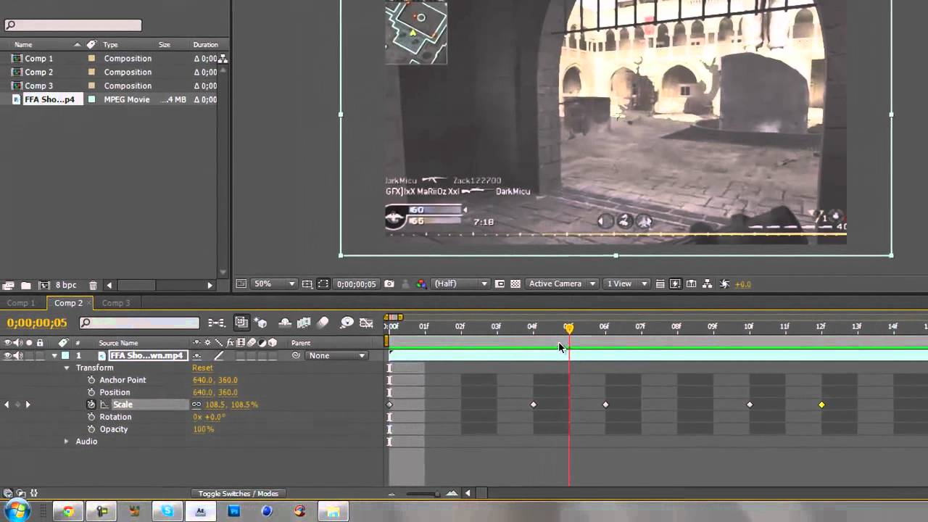The height and width of the screenshot is (522, 928).
Task: Click the current time 0;00;00;05 in viewer
Action: (356, 283)
